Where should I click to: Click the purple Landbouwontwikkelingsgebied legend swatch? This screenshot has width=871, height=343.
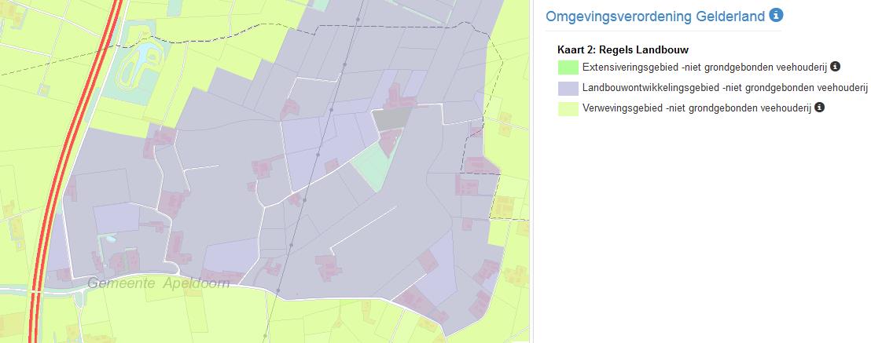(x=568, y=88)
